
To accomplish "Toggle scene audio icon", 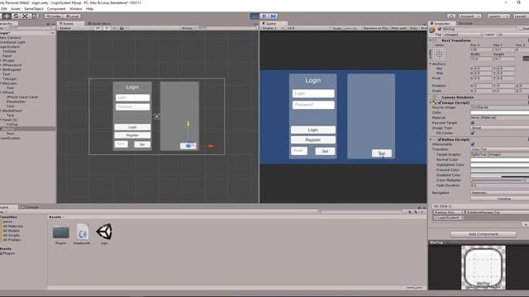I will click(114, 28).
